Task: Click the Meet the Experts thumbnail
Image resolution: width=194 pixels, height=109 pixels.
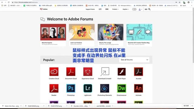Action: [53, 32]
